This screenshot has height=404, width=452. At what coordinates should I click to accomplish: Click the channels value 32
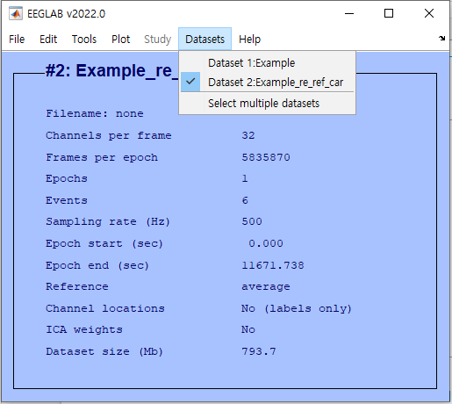tap(248, 135)
